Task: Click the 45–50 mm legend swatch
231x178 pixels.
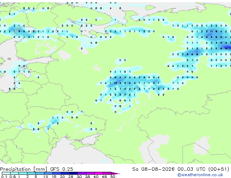Action: pyautogui.click(x=107, y=173)
